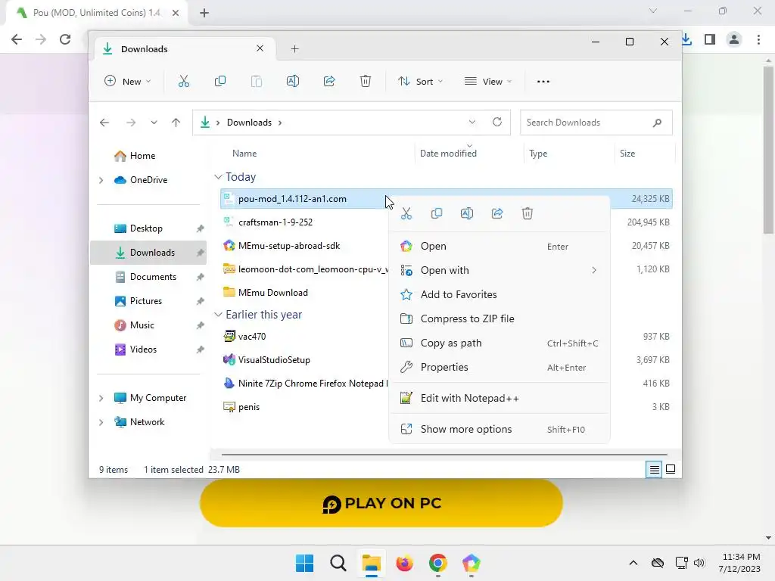Select Add to Favorites
Viewport: 775px width, 581px height.
pyautogui.click(x=500, y=294)
